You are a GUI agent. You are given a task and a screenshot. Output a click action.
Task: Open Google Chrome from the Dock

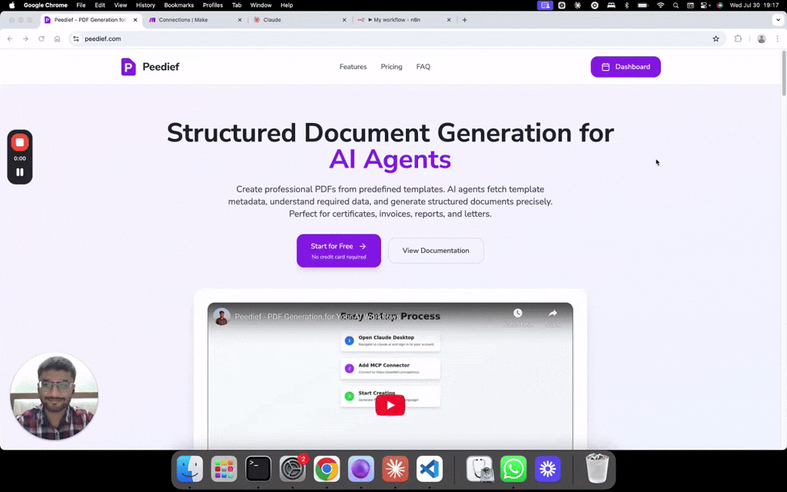[x=327, y=469]
